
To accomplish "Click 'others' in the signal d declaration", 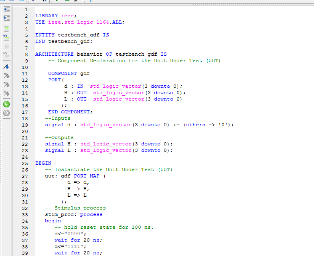I will [196, 125].
